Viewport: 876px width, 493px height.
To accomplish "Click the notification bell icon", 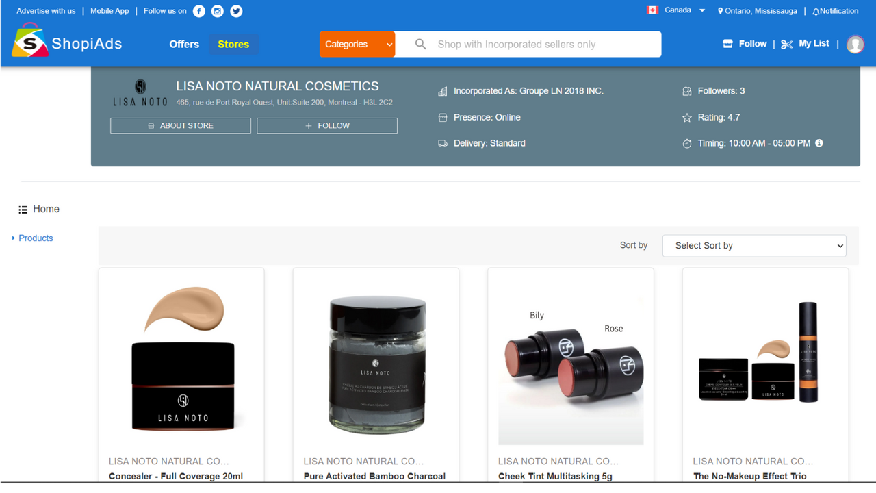I will pyautogui.click(x=816, y=12).
